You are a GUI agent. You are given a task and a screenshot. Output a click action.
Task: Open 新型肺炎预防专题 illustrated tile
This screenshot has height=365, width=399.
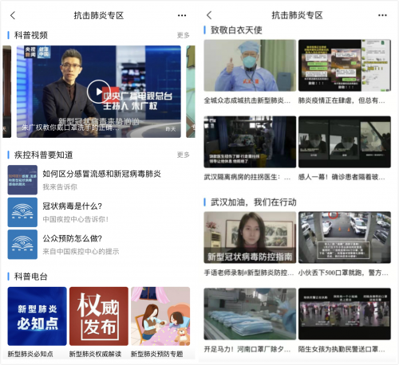point(160,316)
